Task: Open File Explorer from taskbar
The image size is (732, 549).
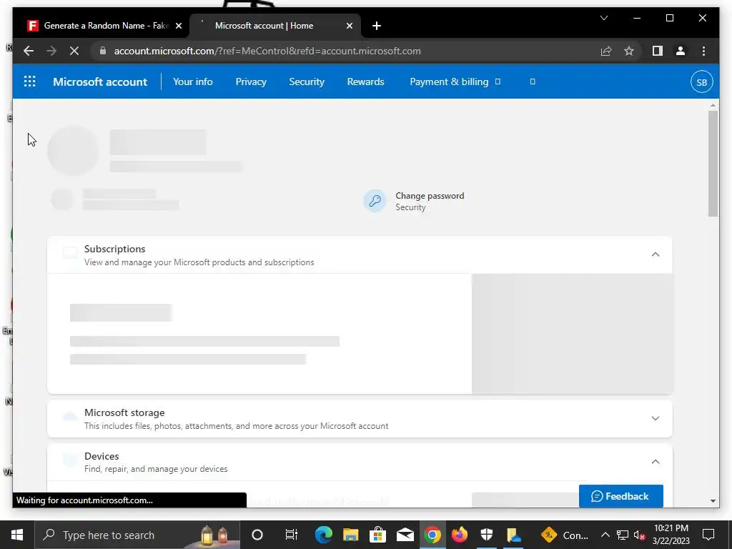Action: [x=350, y=535]
